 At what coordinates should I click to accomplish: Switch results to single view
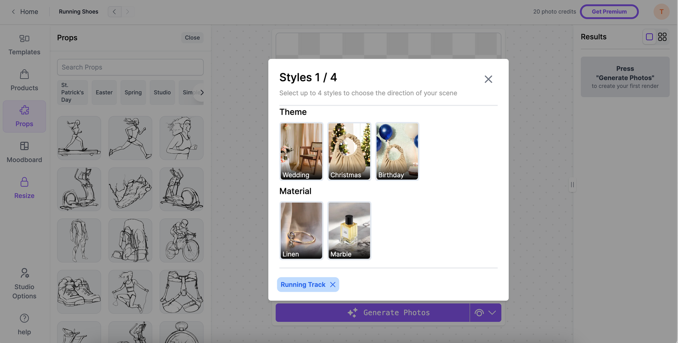[x=650, y=37]
